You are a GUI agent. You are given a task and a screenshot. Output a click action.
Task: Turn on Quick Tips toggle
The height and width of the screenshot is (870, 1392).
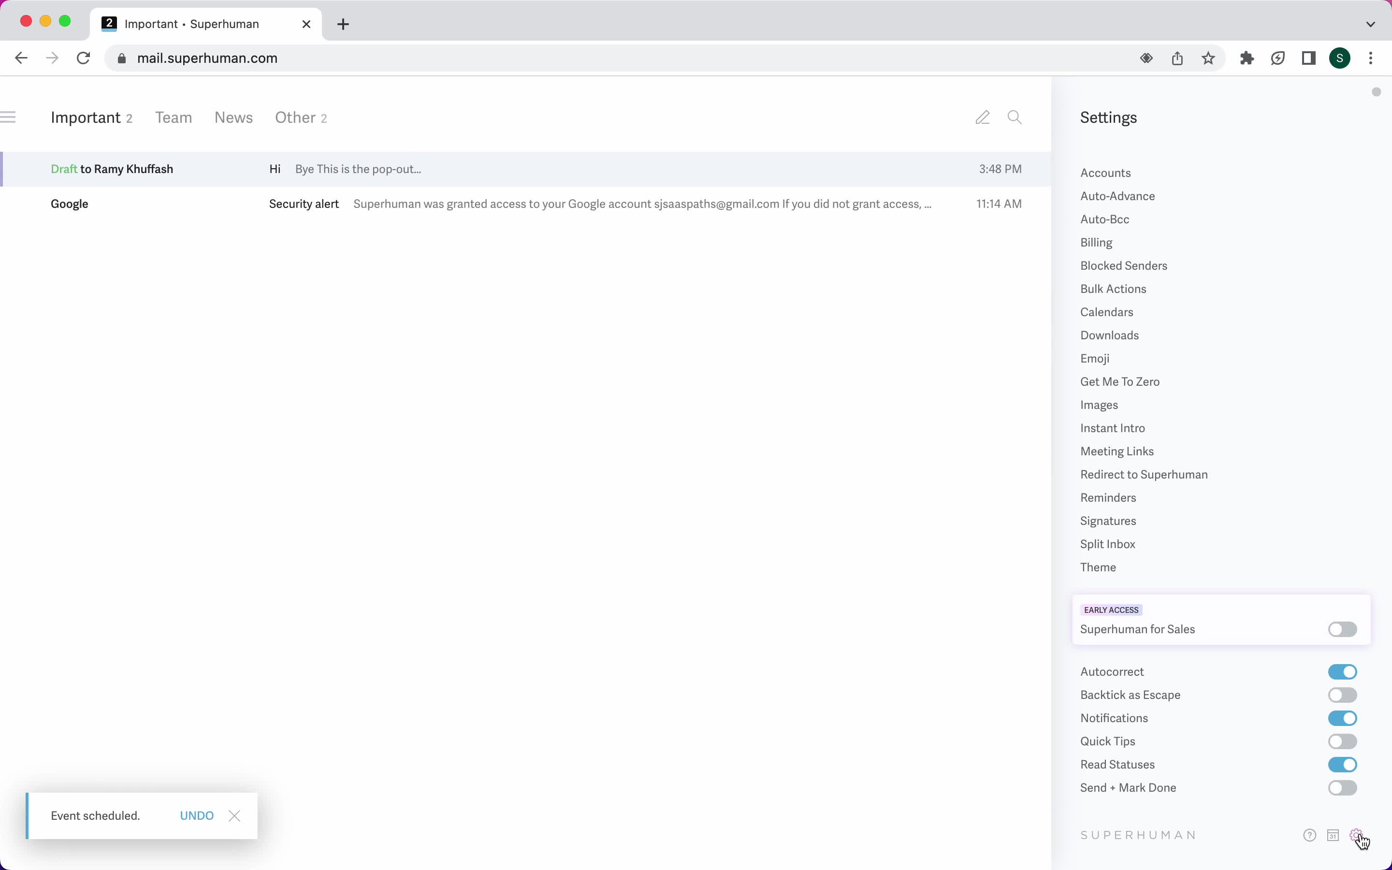[x=1343, y=742]
